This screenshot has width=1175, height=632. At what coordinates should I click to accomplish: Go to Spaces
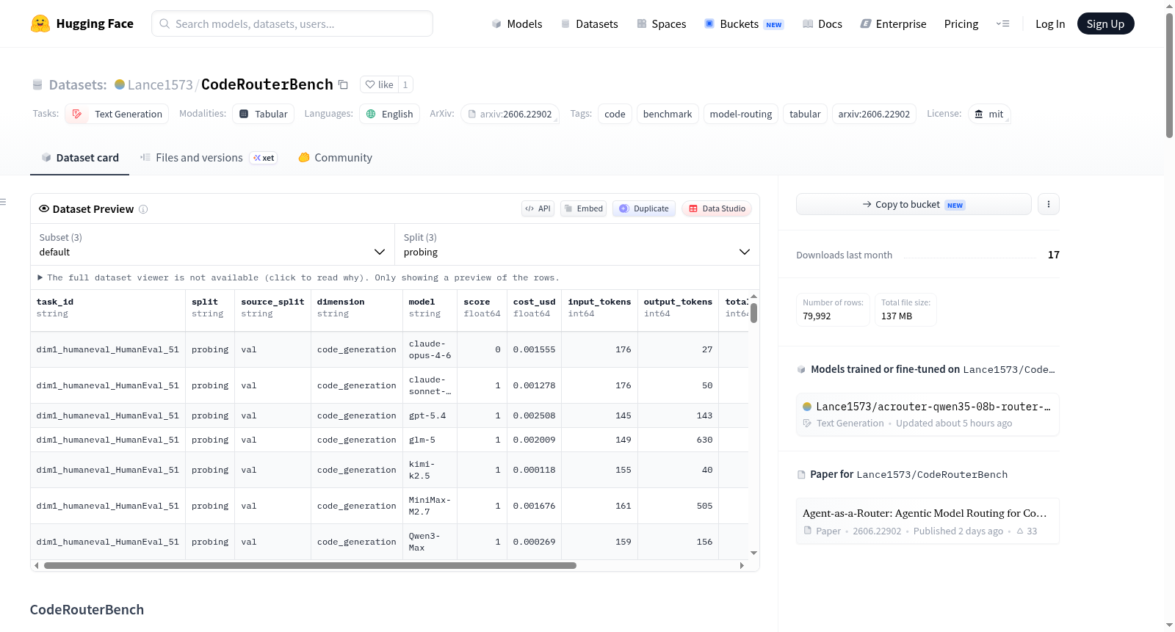pos(661,23)
